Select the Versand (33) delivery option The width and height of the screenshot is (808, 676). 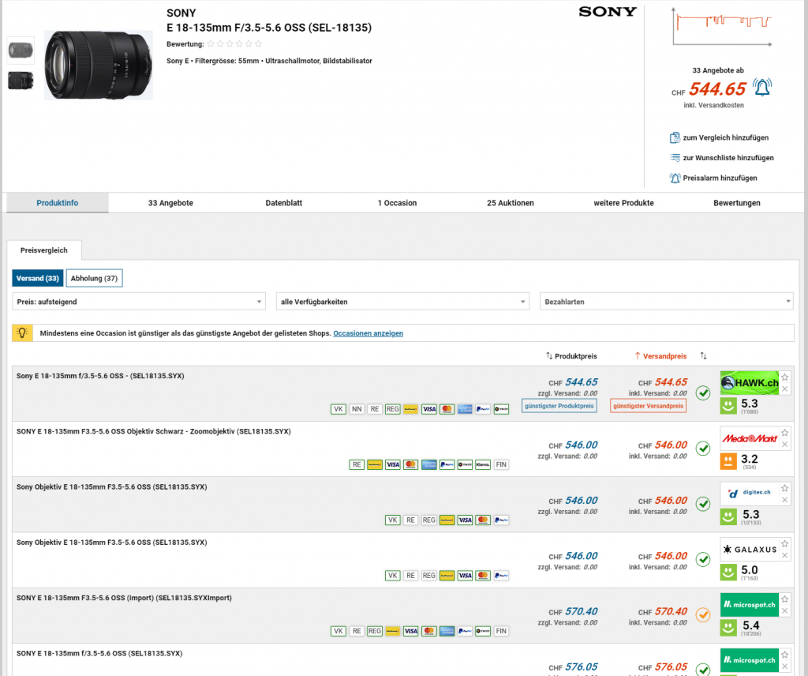click(x=38, y=278)
